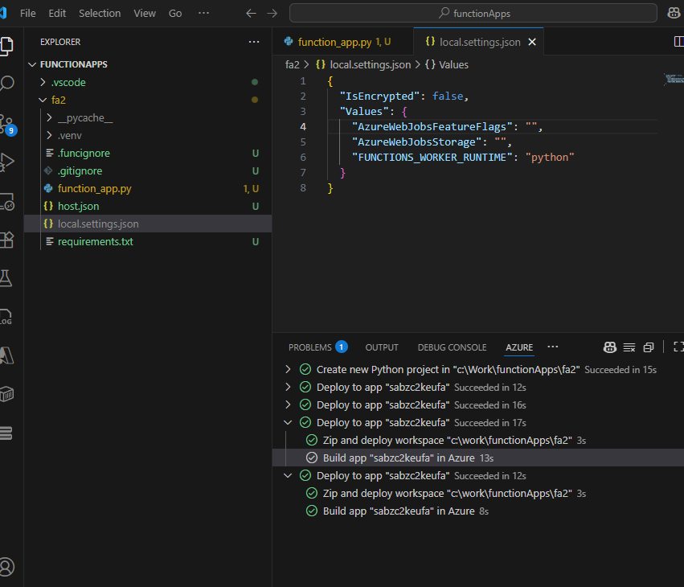Open the View menu
Image resolution: width=684 pixels, height=587 pixels.
(x=145, y=14)
